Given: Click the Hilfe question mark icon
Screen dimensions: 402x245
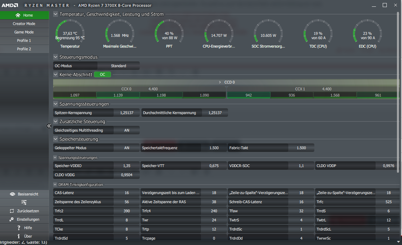Looking at the screenshot, I should [19, 228].
